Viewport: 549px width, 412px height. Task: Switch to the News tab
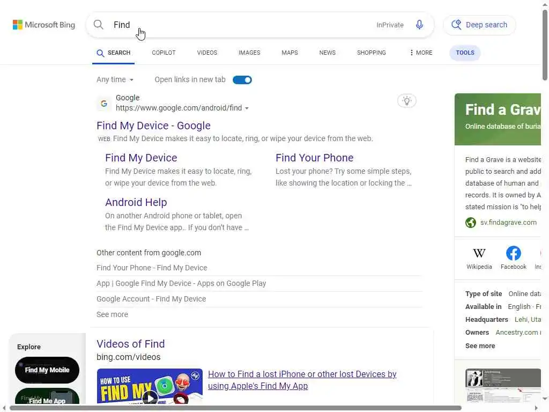coord(328,53)
